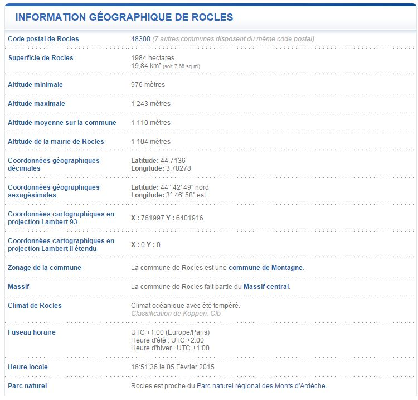Image resolution: width=418 pixels, height=400 pixels.
Task: Click the label 'projection Lambert 93'
Action: click(x=42, y=222)
